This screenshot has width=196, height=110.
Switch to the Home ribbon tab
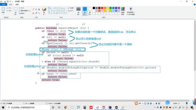(x=10, y=5)
